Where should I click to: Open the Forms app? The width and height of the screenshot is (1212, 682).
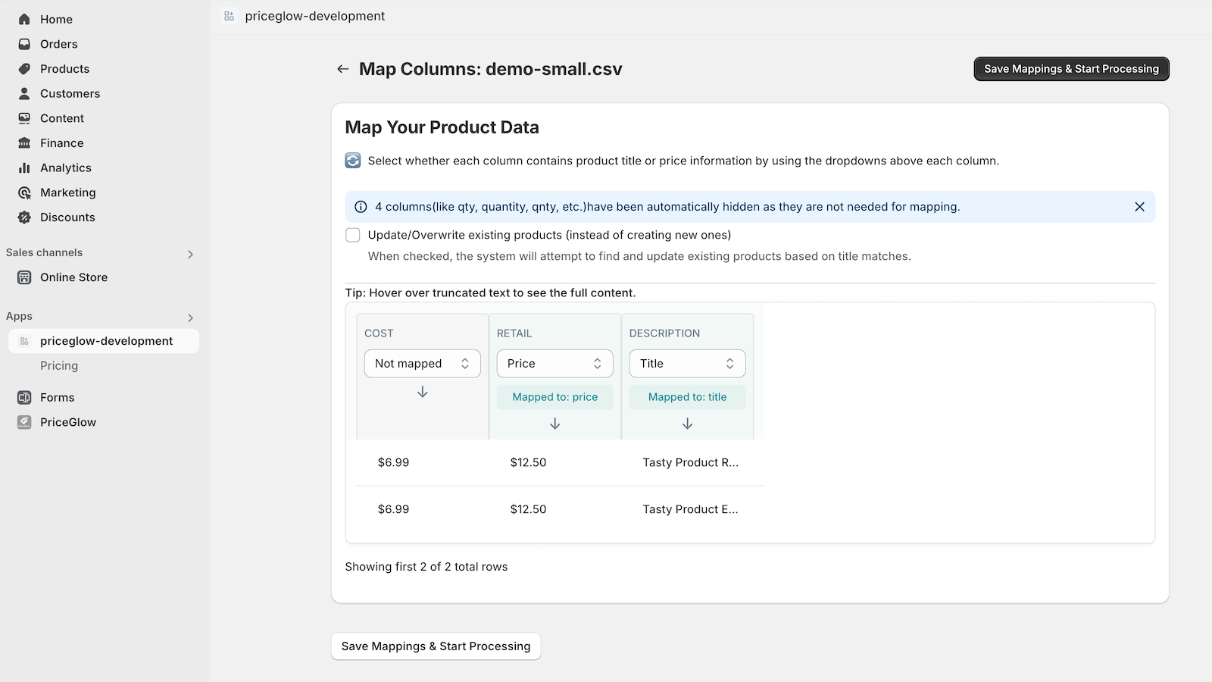click(x=57, y=397)
